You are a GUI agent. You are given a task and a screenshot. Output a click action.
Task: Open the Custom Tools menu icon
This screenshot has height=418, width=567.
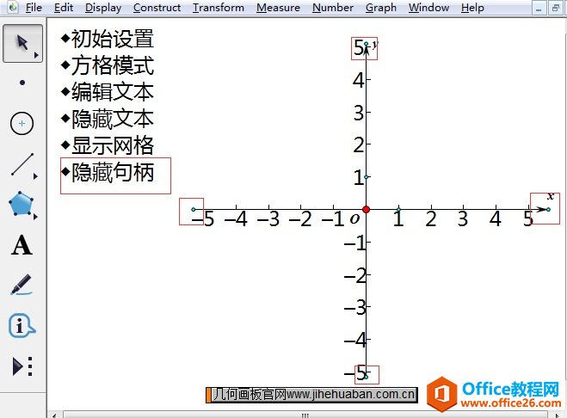(x=22, y=366)
